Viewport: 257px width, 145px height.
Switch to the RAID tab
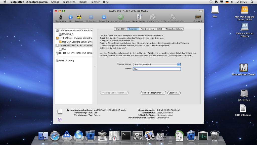(x=159, y=29)
